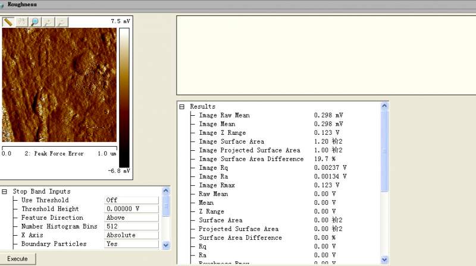Click the fourth image toolbar icon
The width and height of the screenshot is (476, 266).
48,22
